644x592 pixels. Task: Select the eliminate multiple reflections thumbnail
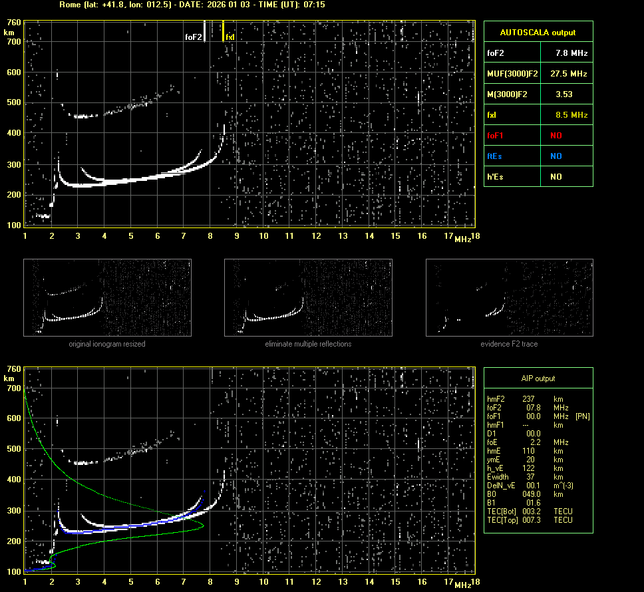(308, 297)
